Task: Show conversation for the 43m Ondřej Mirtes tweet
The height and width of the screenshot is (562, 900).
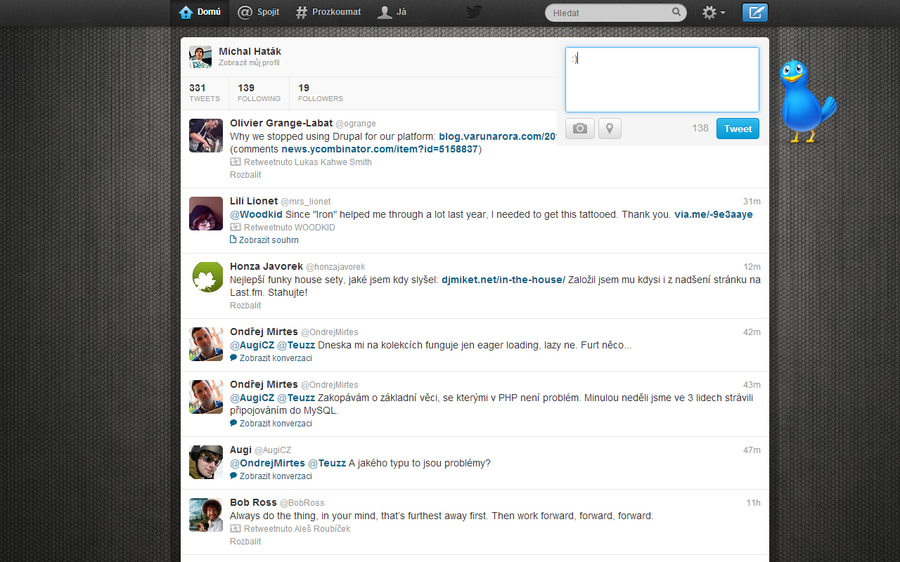Action: pyautogui.click(x=276, y=424)
